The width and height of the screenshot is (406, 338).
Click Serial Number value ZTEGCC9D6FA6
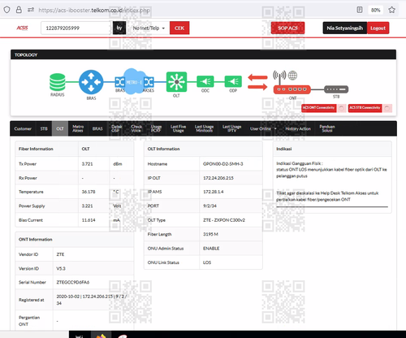[x=73, y=282]
